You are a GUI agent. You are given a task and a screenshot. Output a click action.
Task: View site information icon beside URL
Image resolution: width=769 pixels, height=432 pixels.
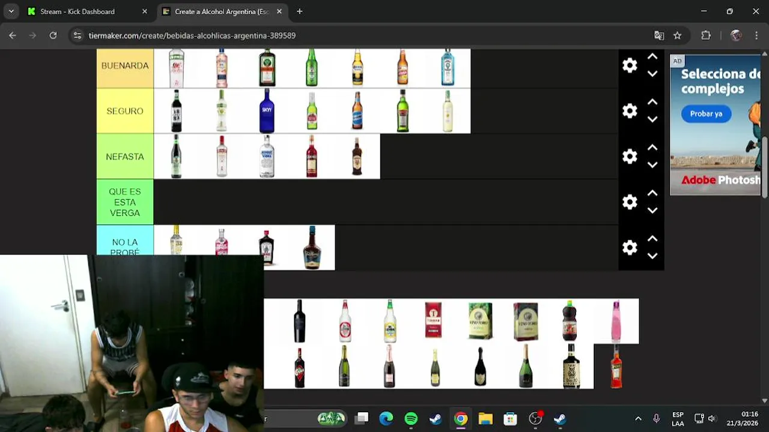coord(77,35)
